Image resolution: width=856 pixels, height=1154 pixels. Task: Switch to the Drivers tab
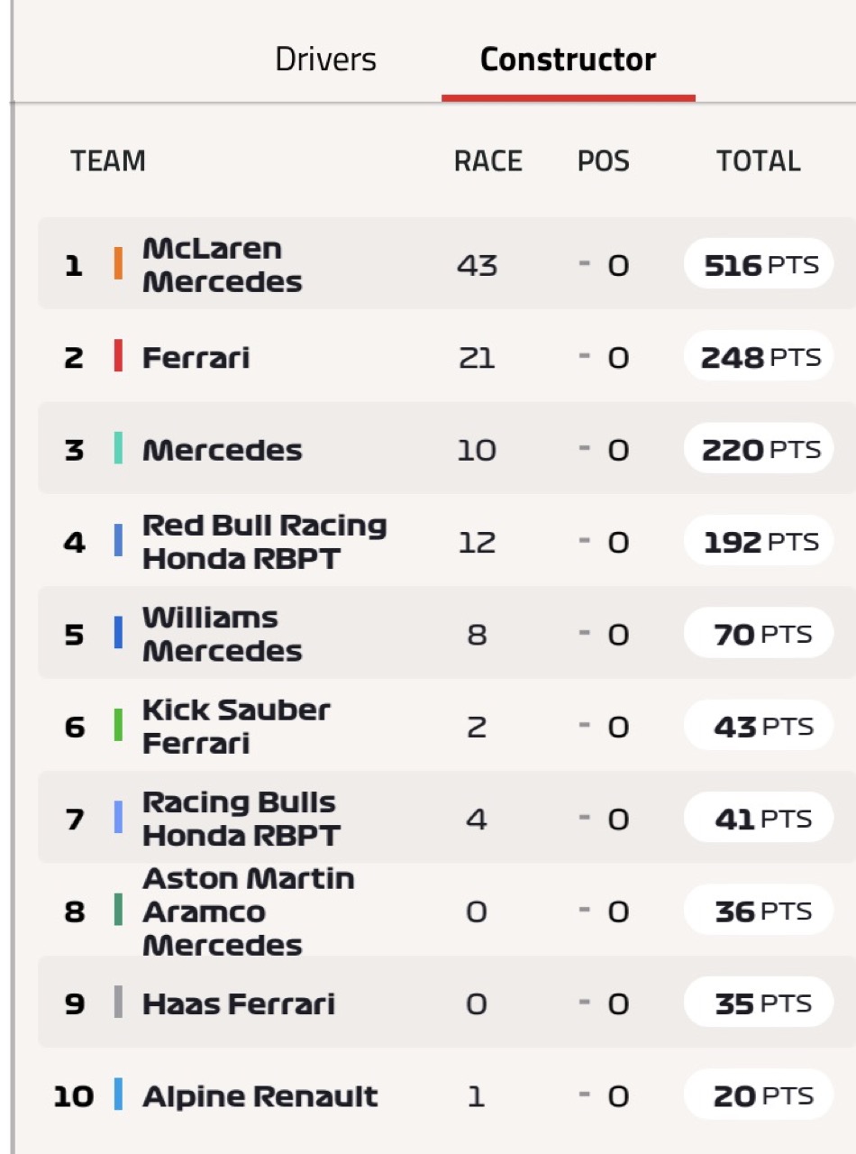325,60
